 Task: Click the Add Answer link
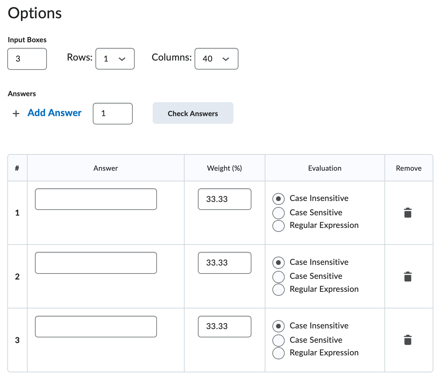tap(54, 113)
